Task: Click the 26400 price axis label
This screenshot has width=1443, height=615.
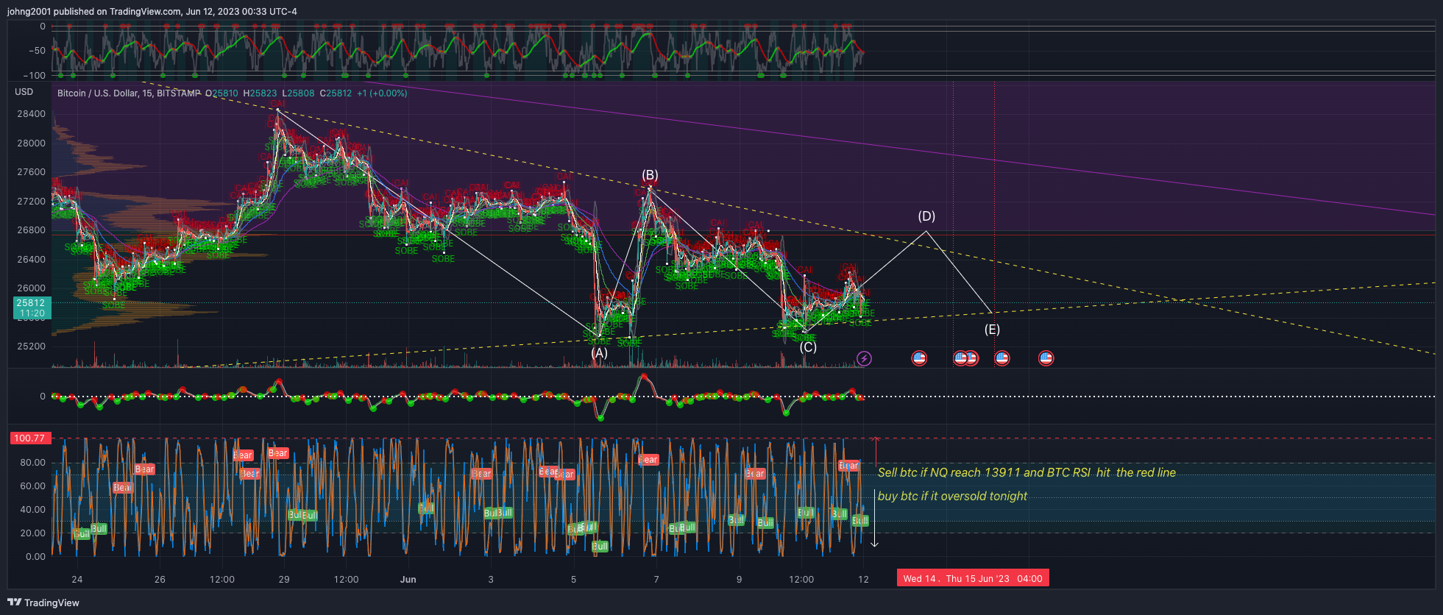Action: pyautogui.click(x=31, y=260)
